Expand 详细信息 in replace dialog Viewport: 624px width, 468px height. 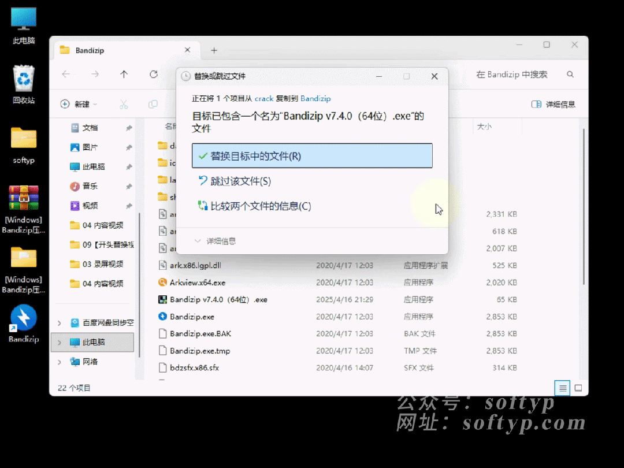point(216,241)
